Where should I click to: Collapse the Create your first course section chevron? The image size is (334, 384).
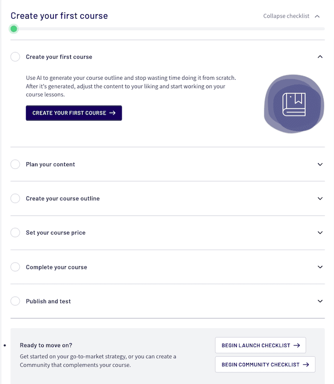[x=320, y=57]
